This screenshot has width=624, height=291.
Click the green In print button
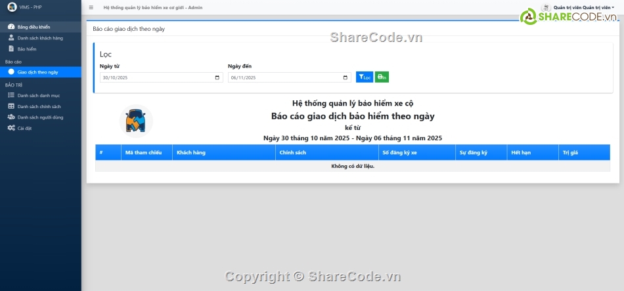point(382,77)
